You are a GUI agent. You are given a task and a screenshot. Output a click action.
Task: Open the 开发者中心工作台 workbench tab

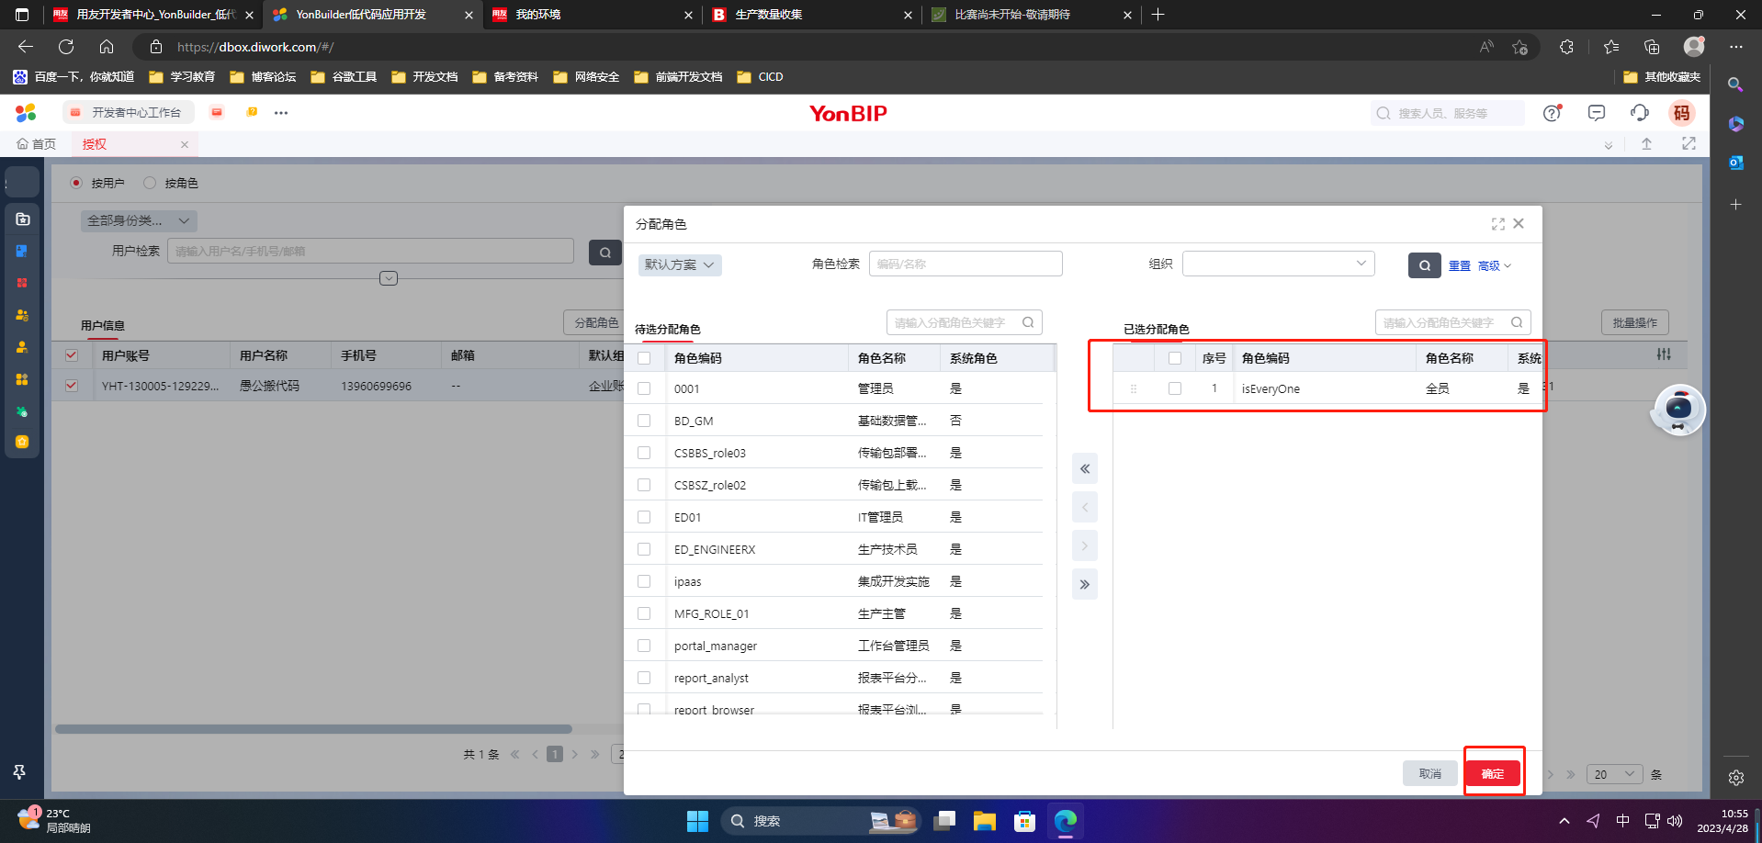tap(129, 113)
